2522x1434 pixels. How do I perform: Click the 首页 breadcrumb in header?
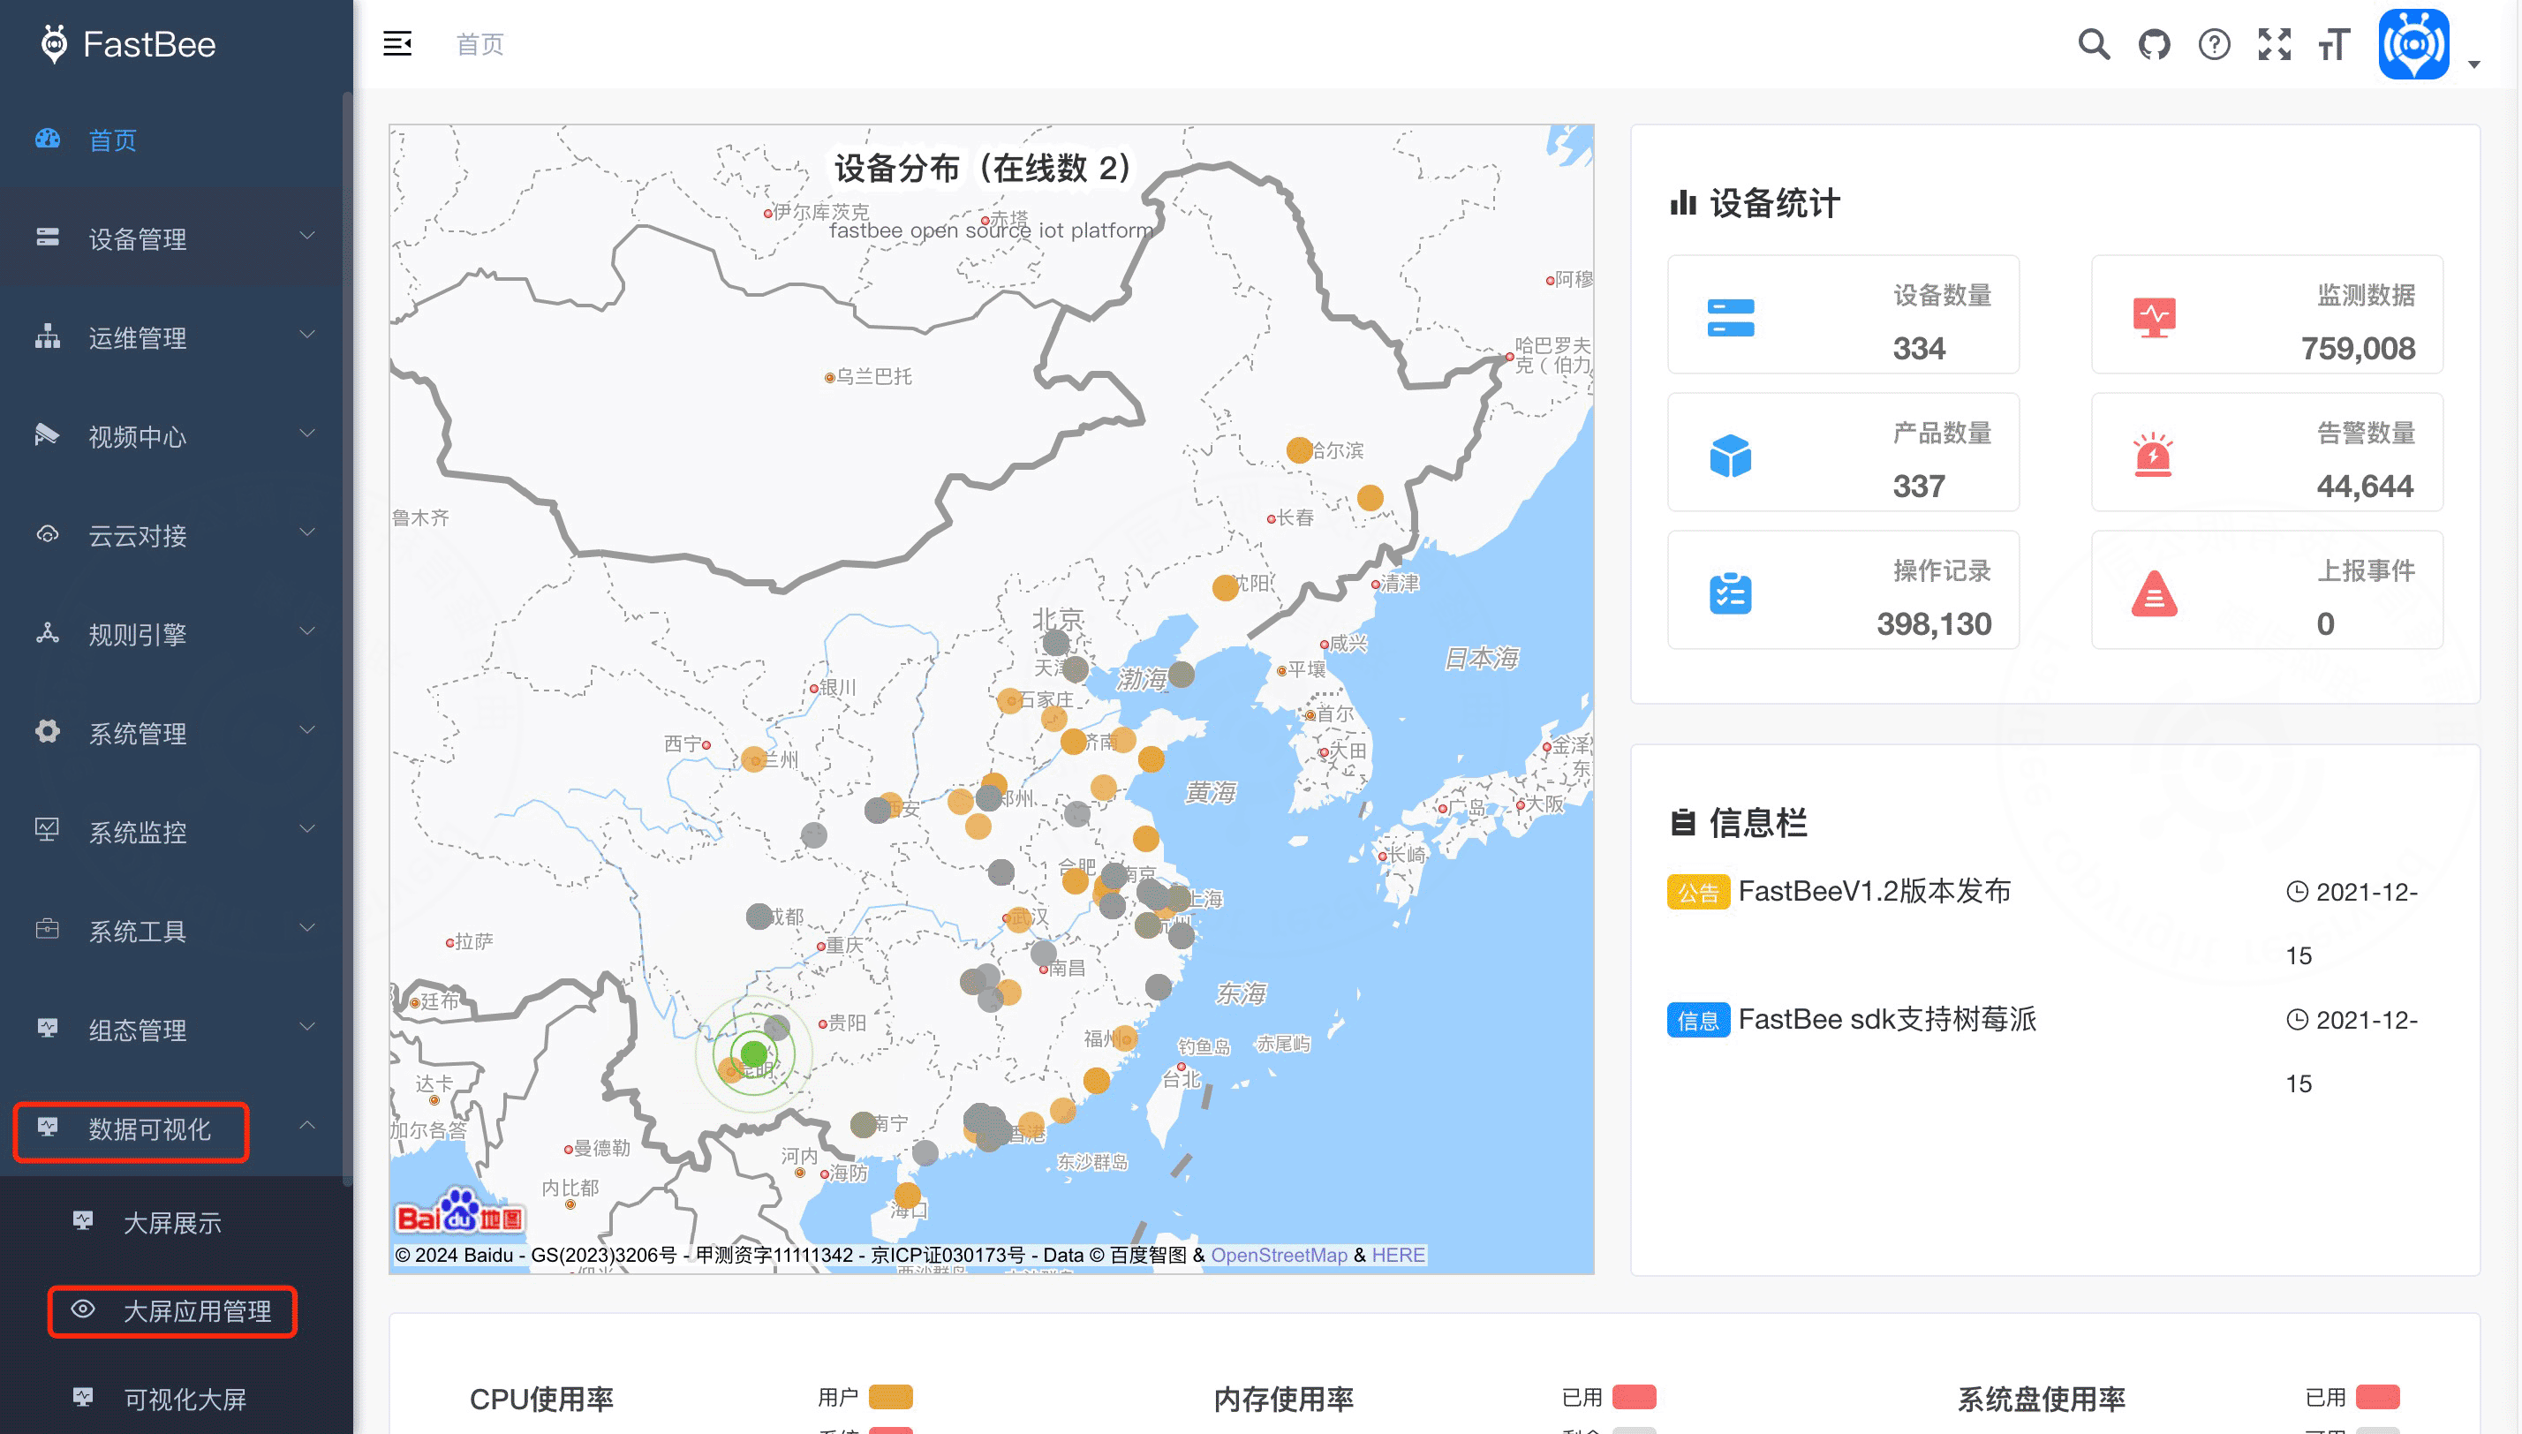(479, 44)
